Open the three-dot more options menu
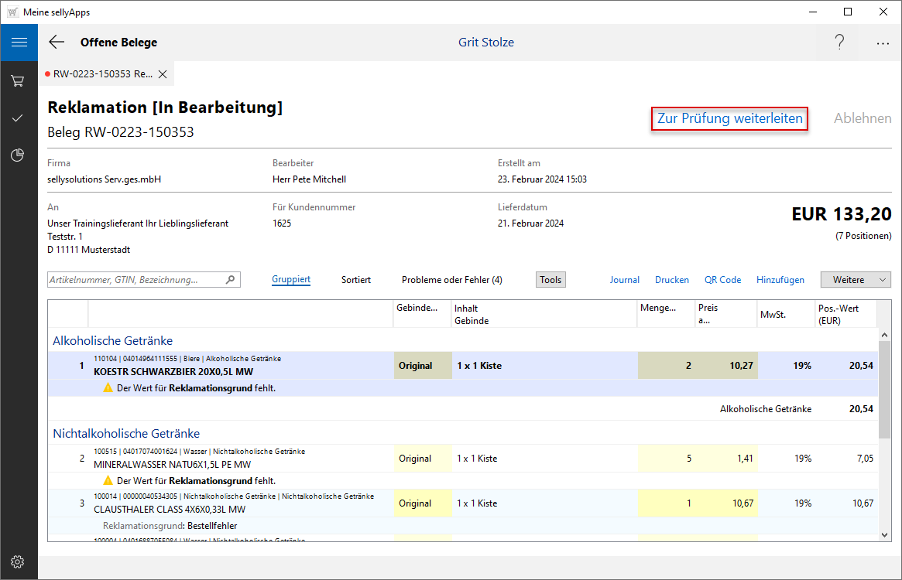The width and height of the screenshot is (902, 580). [883, 43]
